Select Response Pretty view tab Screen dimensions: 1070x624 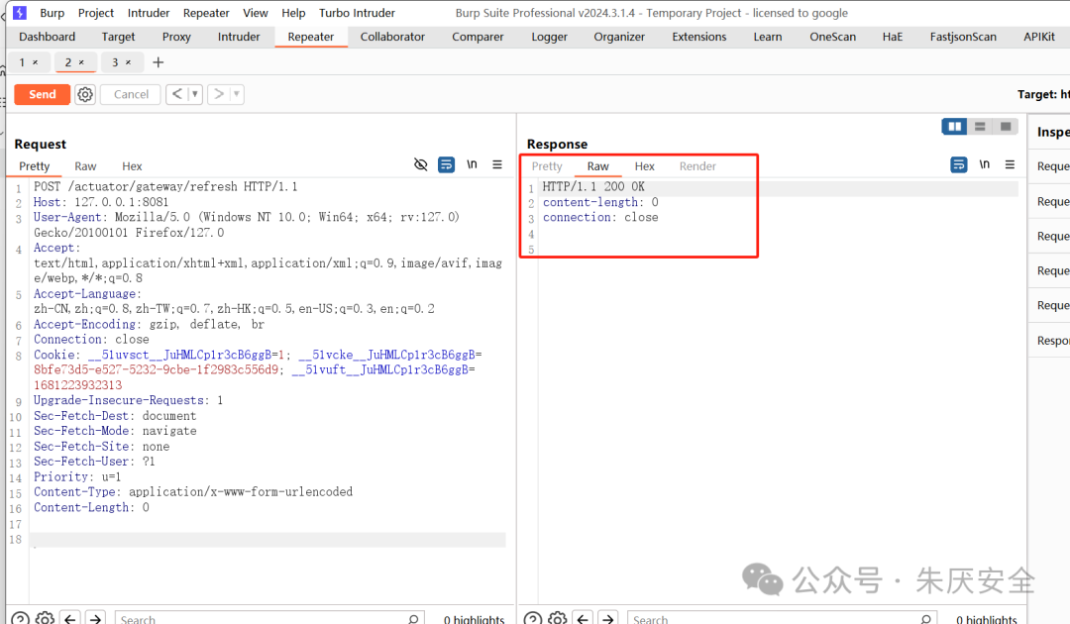[547, 166]
